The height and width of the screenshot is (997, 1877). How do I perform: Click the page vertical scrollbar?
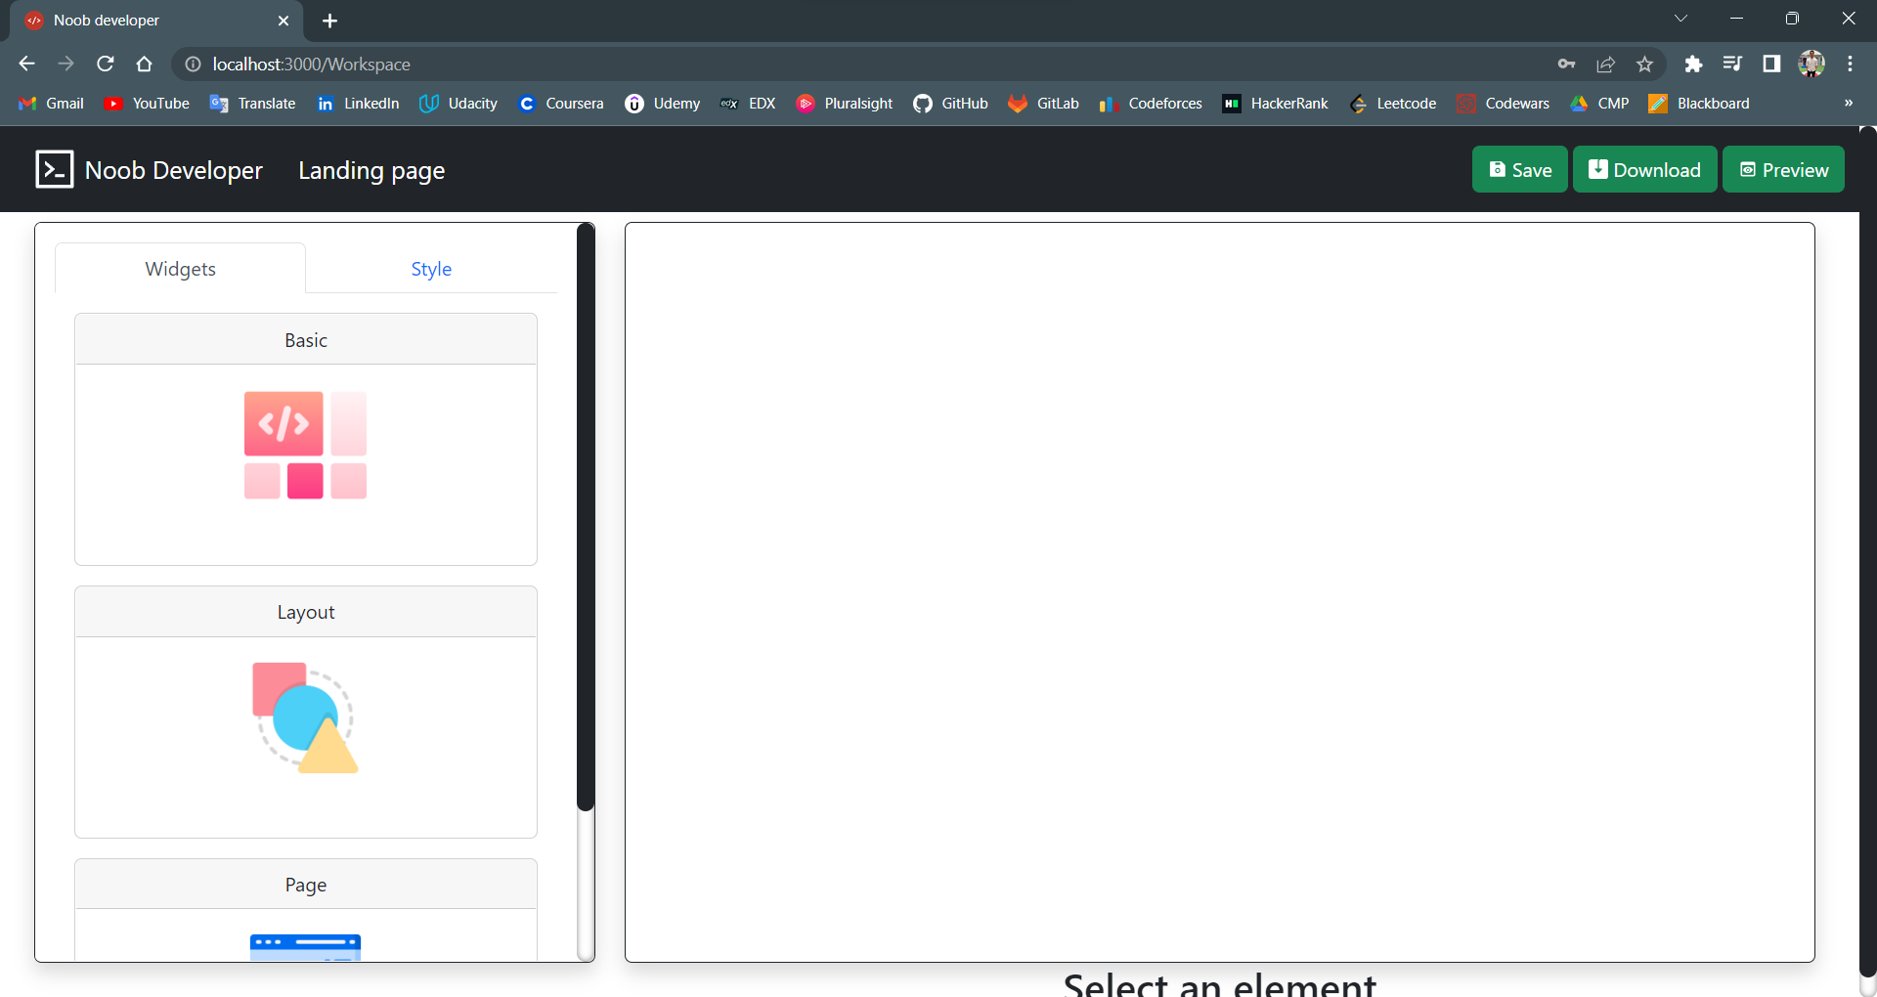pos(1867,552)
